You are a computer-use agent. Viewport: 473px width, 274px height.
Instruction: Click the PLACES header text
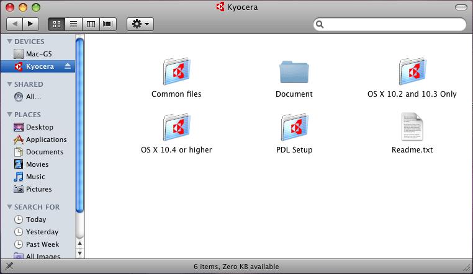(x=27, y=115)
